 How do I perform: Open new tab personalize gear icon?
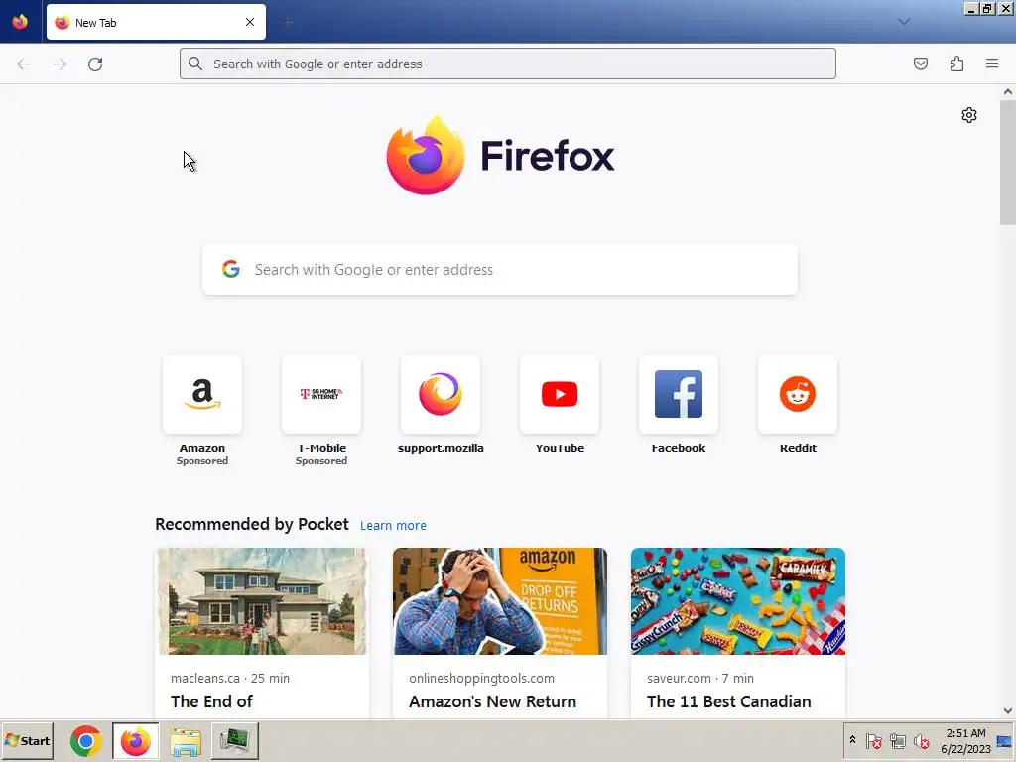(968, 115)
